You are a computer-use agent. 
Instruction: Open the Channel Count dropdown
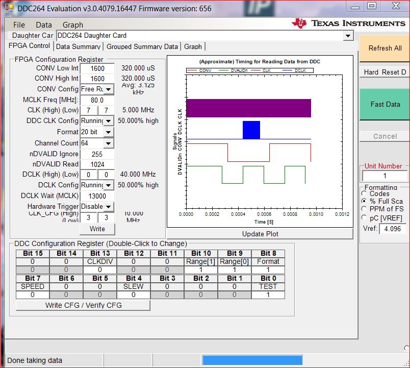pyautogui.click(x=108, y=143)
